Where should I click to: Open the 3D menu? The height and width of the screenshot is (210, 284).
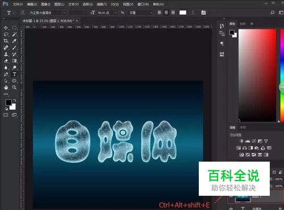[115, 4]
